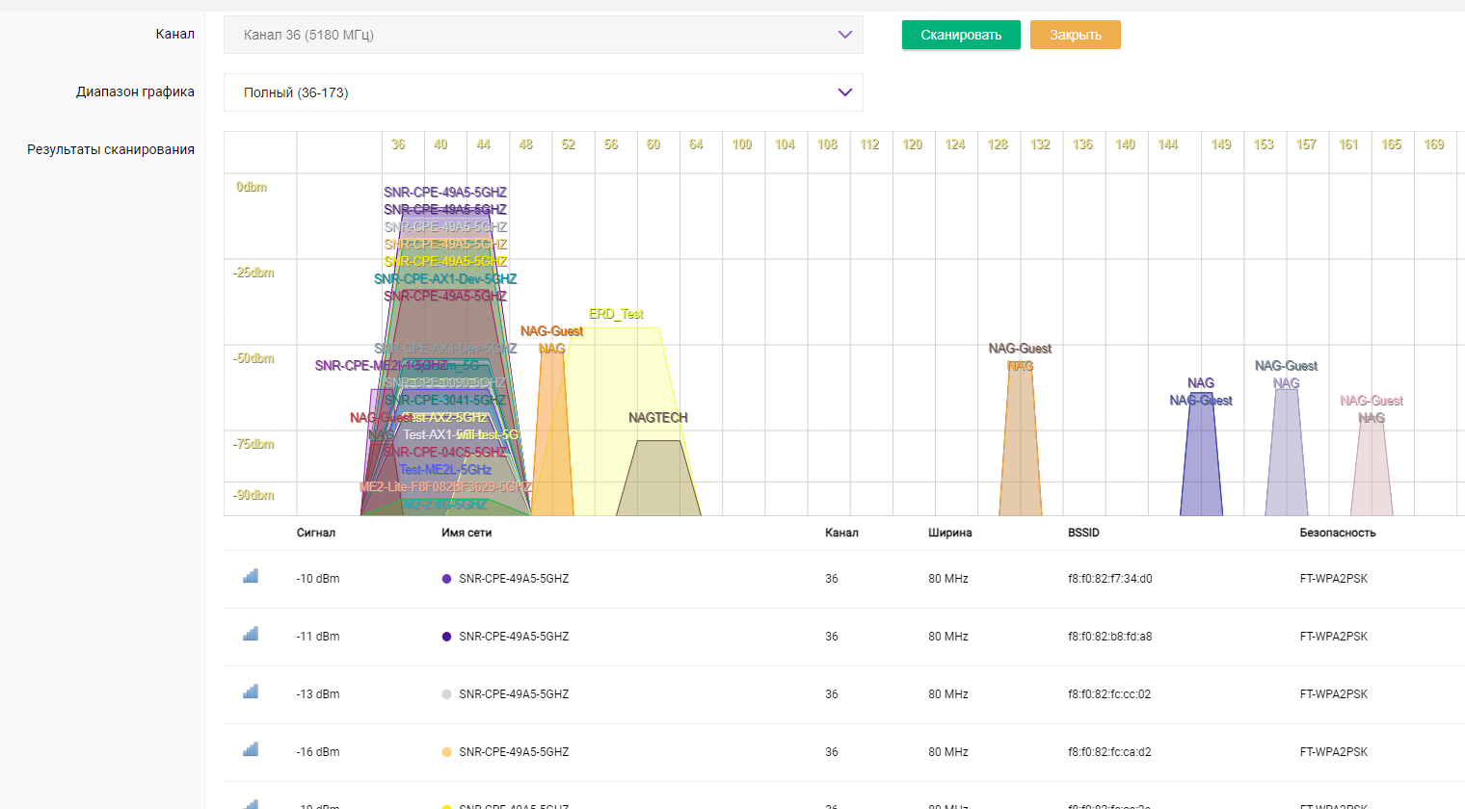Click the NAGTECH network label in chart
The height and width of the screenshot is (809, 1465).
coord(658,418)
